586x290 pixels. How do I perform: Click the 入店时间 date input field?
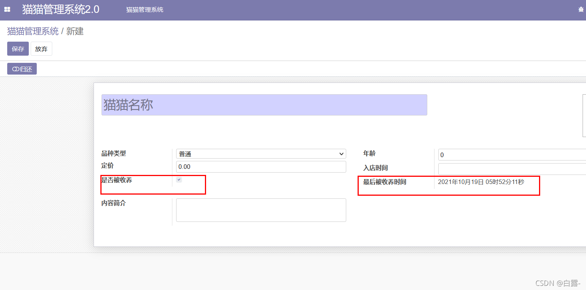[x=512, y=169]
